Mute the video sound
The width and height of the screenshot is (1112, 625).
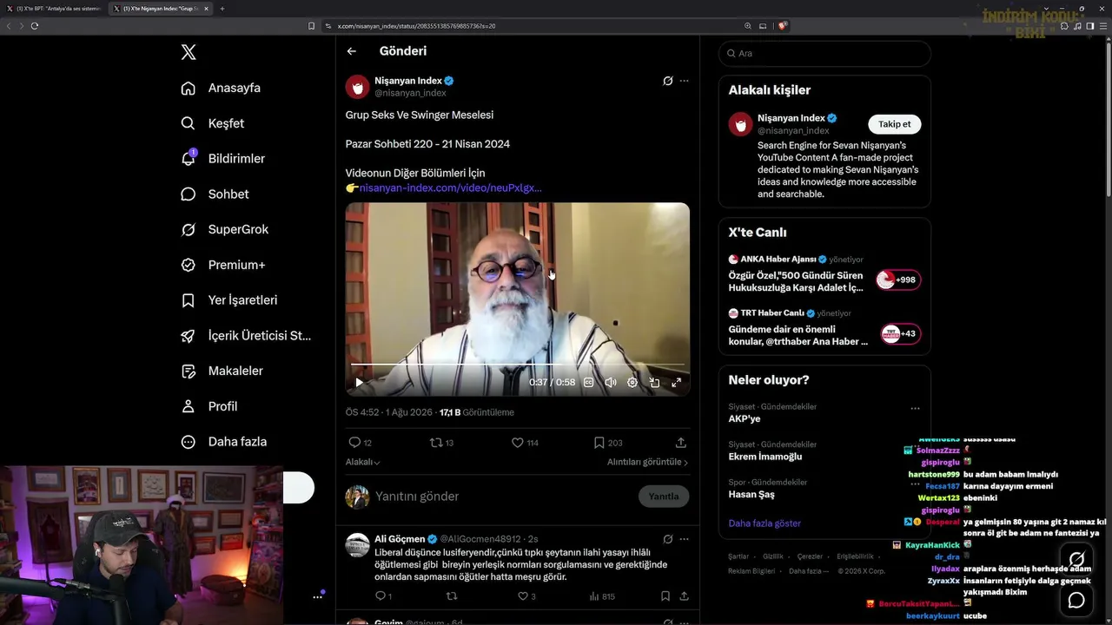pos(611,382)
